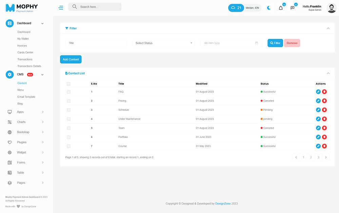The height and width of the screenshot is (213, 339).
Task: Open notifications via the bell icon
Action: coord(281,8)
